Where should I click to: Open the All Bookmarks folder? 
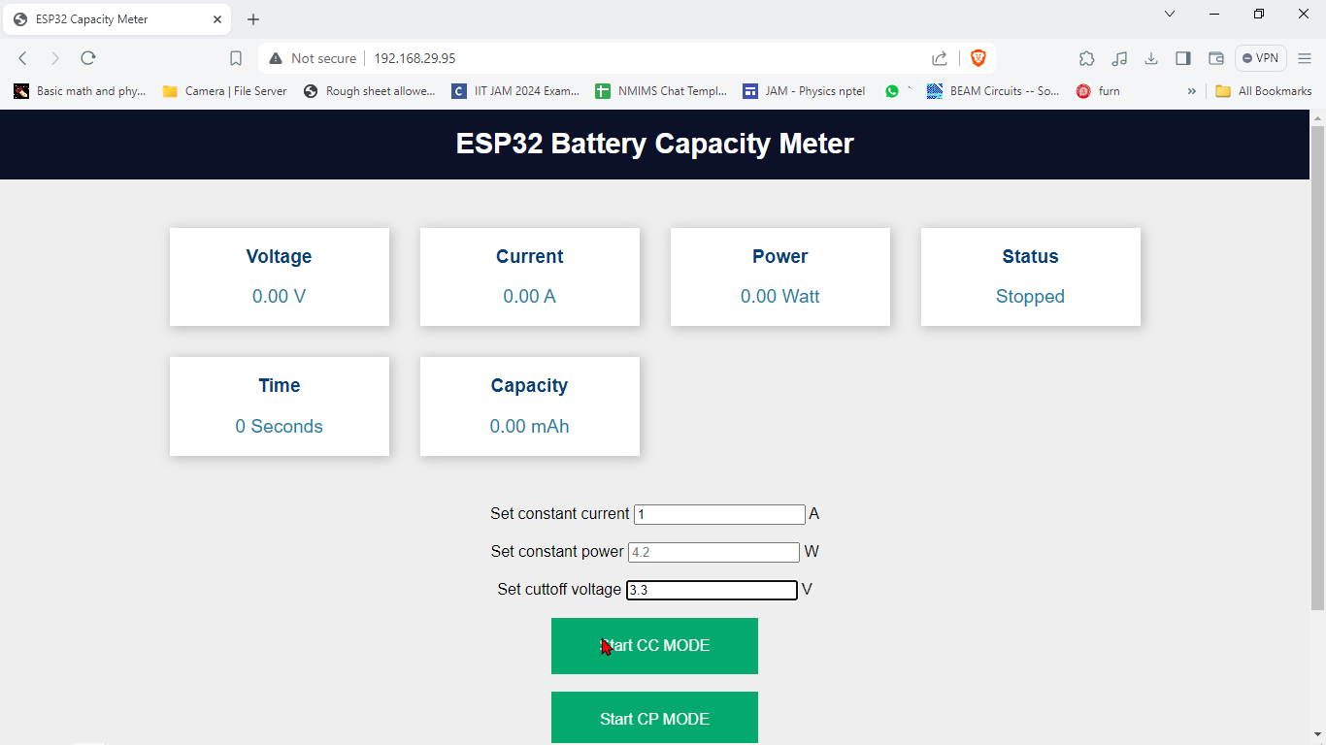pyautogui.click(x=1264, y=91)
